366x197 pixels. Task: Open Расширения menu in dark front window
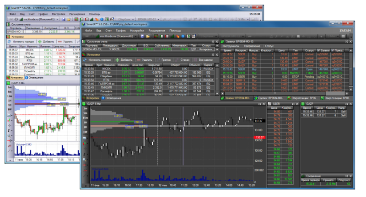point(156,31)
